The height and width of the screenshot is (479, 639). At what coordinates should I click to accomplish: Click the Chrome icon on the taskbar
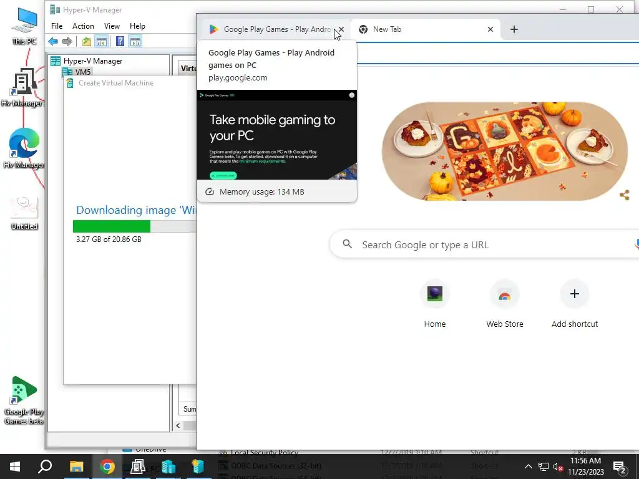coord(107,467)
